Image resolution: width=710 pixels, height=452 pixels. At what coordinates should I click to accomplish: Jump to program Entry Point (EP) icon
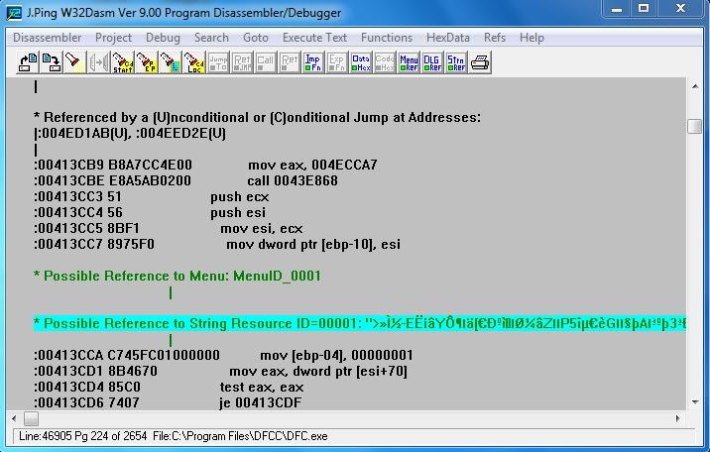[148, 62]
